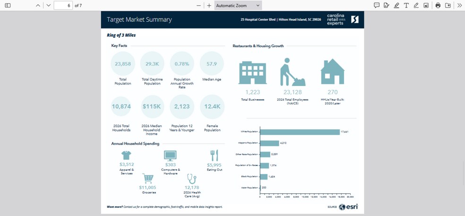Image resolution: width=465 pixels, height=216 pixels.
Task: Click the 1,223 Total Businesses value
Action: (x=253, y=92)
